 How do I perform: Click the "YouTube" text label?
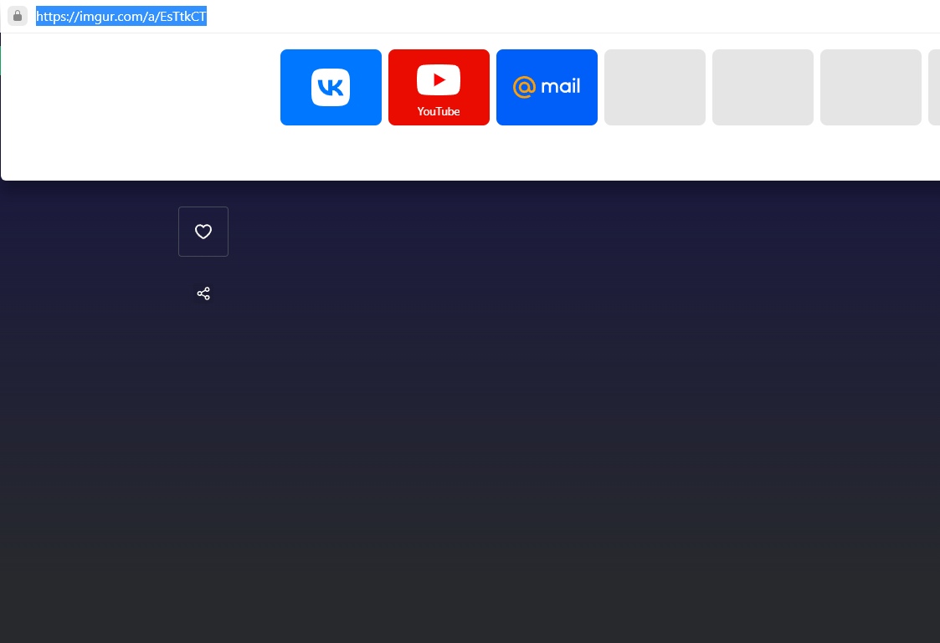439,112
